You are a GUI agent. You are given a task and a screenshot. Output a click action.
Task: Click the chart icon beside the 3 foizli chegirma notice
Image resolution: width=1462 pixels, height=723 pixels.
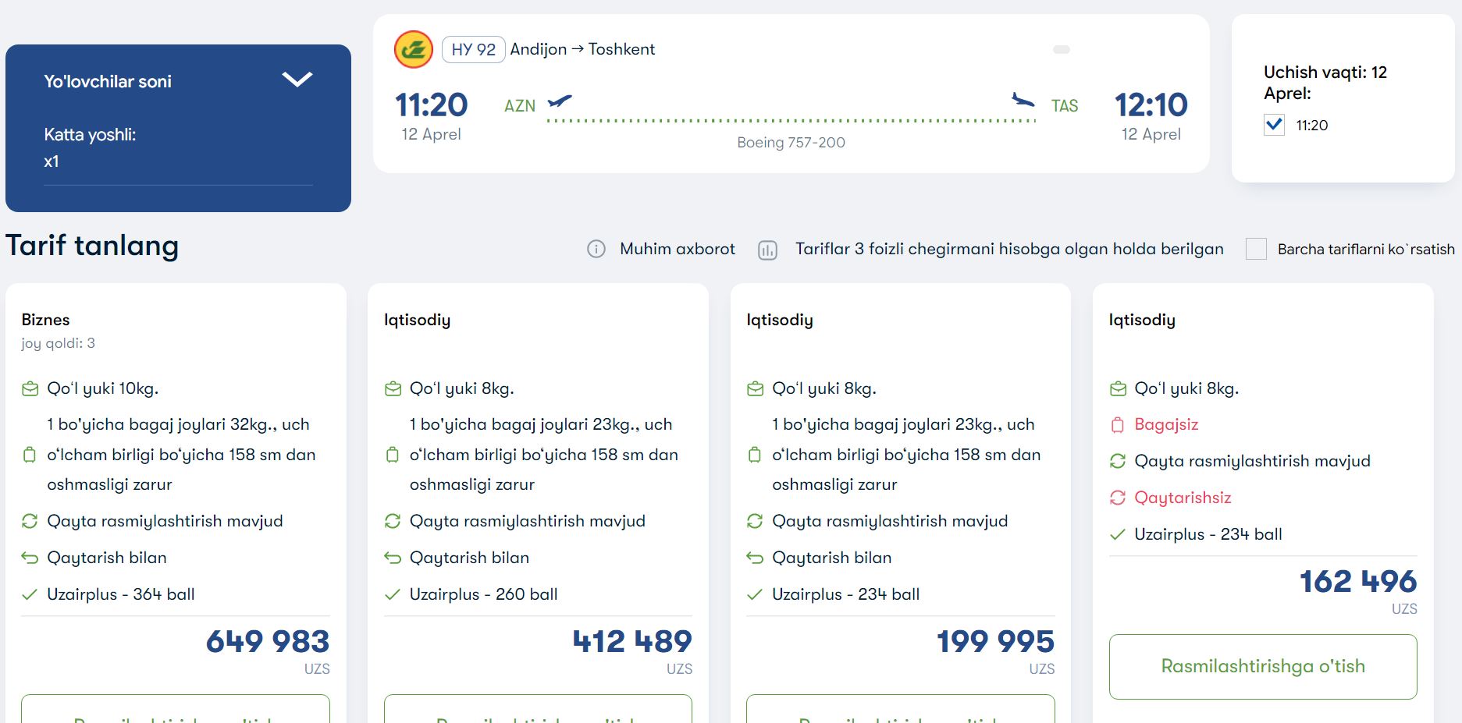coord(768,250)
